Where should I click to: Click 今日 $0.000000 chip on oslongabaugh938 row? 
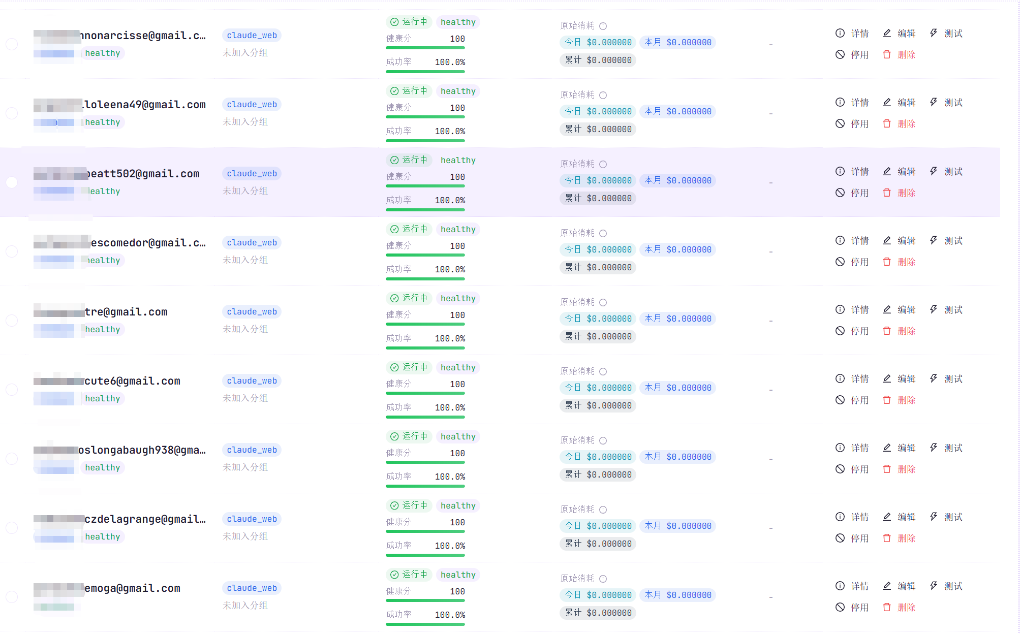click(598, 457)
